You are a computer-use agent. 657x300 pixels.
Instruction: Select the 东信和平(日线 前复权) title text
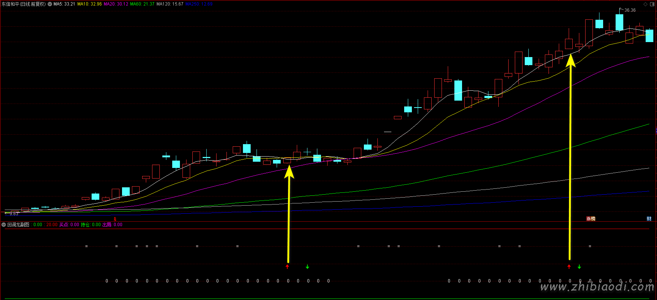[x=24, y=4]
